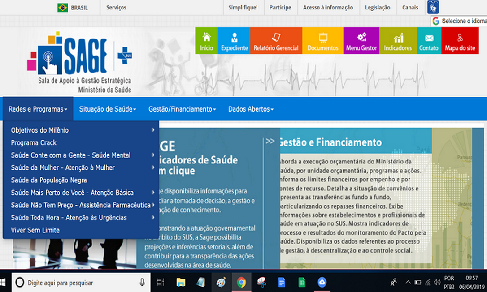Select the yellow Documentos icon
The image size is (487, 292).
click(322, 40)
